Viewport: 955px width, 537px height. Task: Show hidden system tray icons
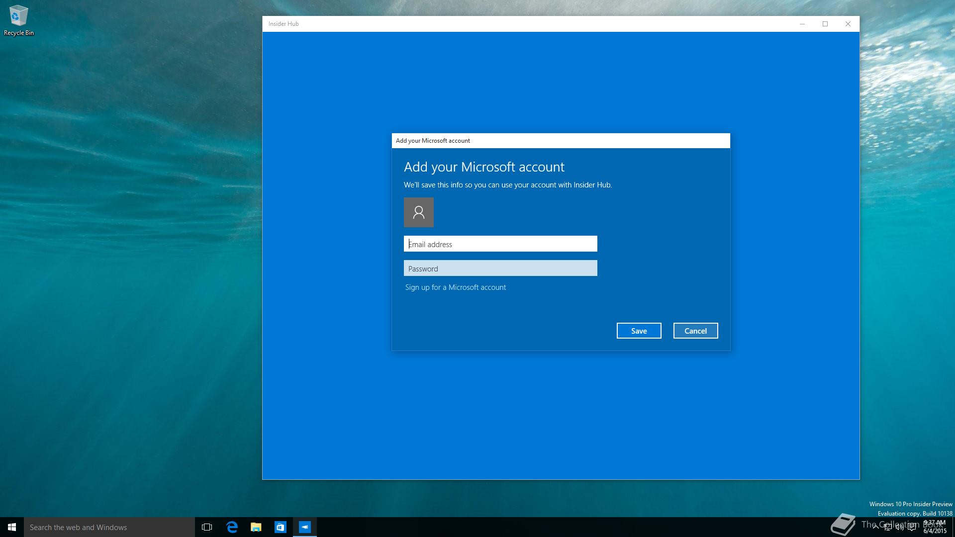click(875, 527)
